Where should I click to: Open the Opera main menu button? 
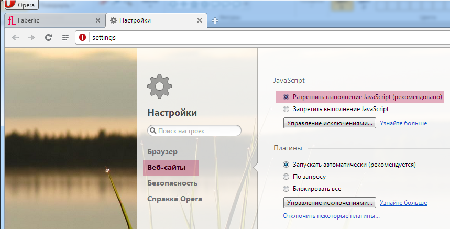click(x=19, y=5)
